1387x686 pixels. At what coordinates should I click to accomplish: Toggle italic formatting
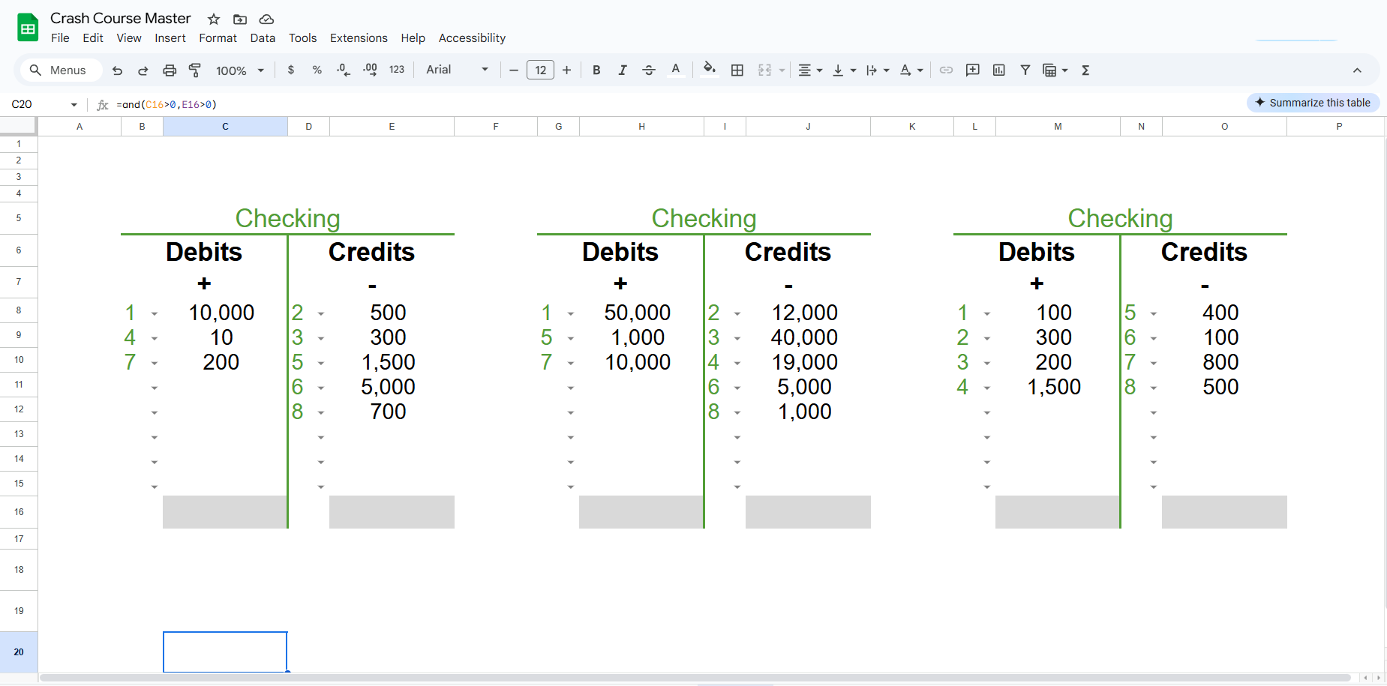623,70
